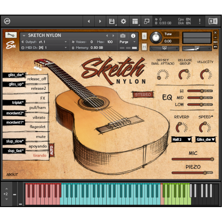Click the Offset nail attack knob
The image size is (222, 222).
(163, 75)
